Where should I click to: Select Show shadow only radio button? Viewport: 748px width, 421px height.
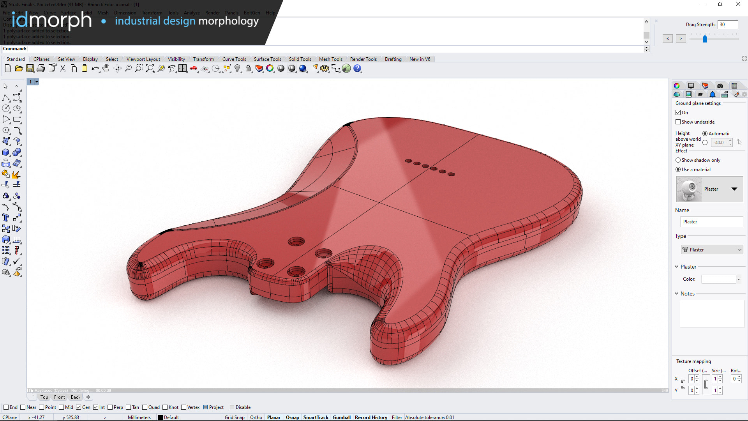(x=678, y=160)
